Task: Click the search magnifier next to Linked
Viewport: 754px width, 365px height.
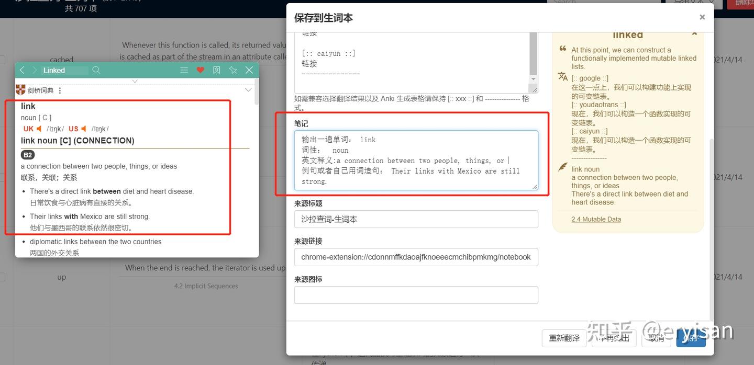Action: pos(97,70)
